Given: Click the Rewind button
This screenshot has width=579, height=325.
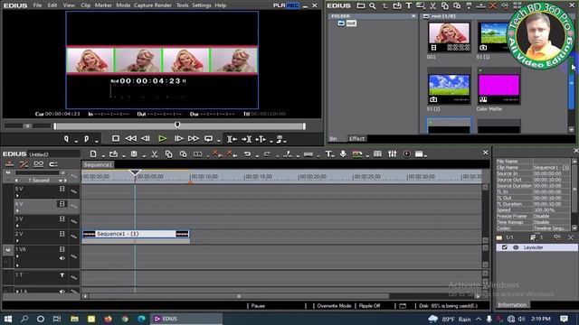Looking at the screenshot, I should point(130,138).
